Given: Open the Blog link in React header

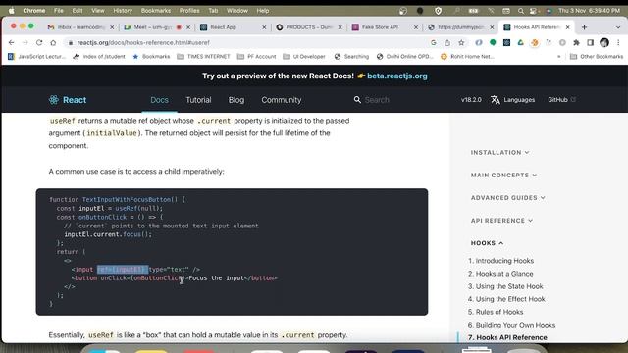Looking at the screenshot, I should 236,100.
